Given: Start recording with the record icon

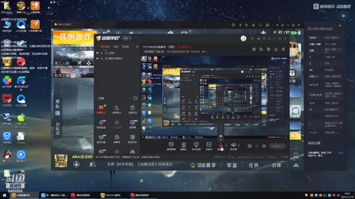Looking at the screenshot, I should (249, 146).
